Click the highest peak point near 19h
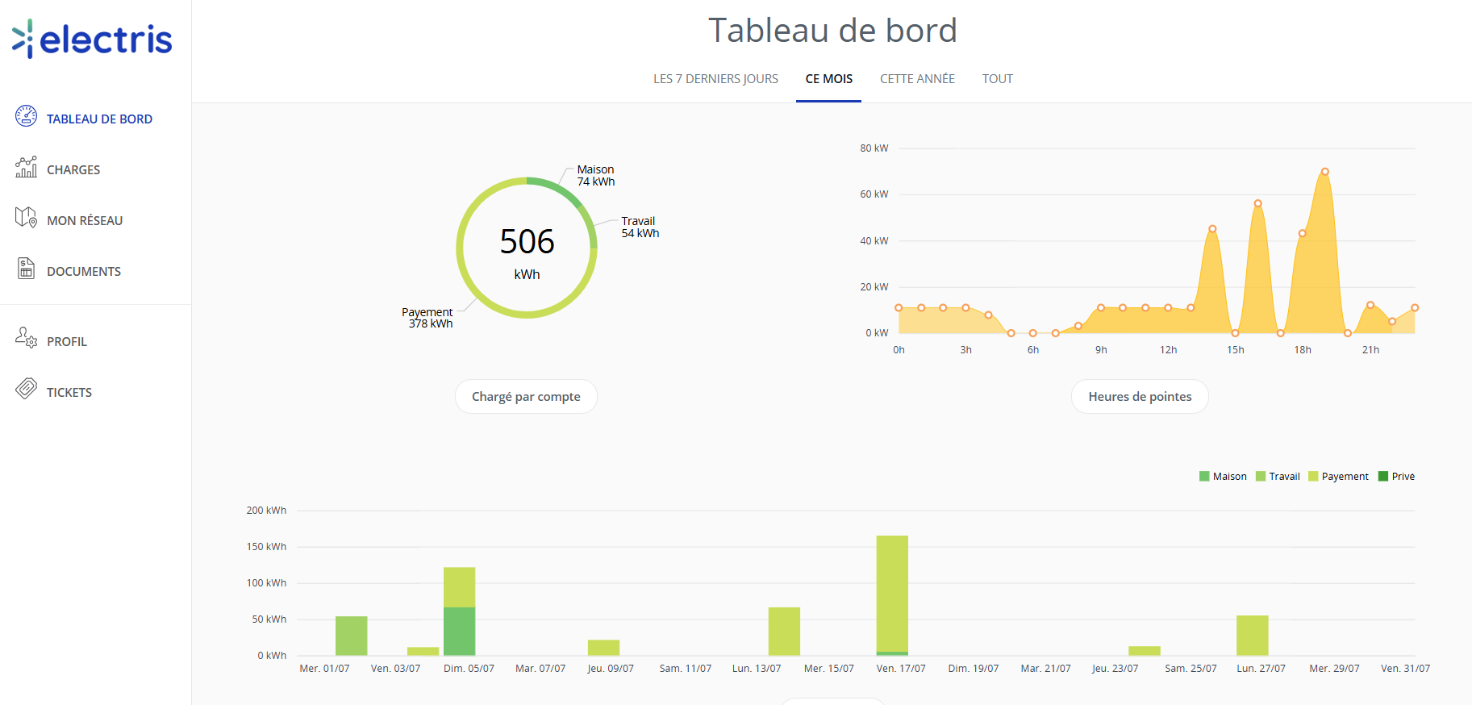This screenshot has width=1472, height=705. coord(1324,172)
